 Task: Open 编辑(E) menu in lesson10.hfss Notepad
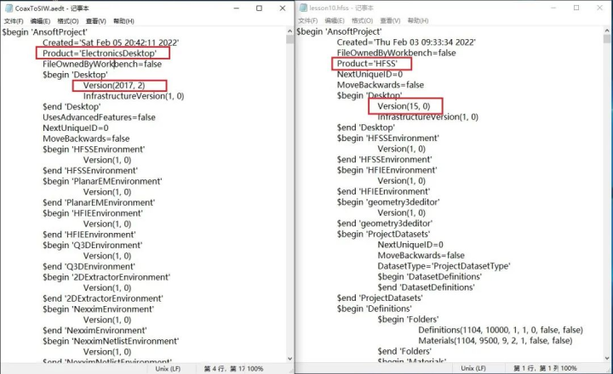coord(335,20)
